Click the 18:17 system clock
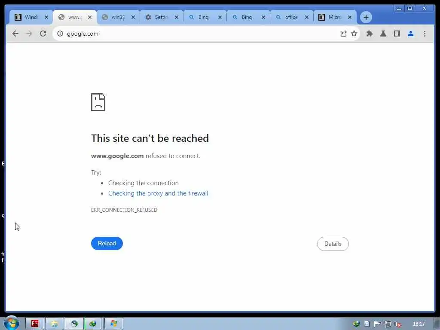 click(x=419, y=324)
